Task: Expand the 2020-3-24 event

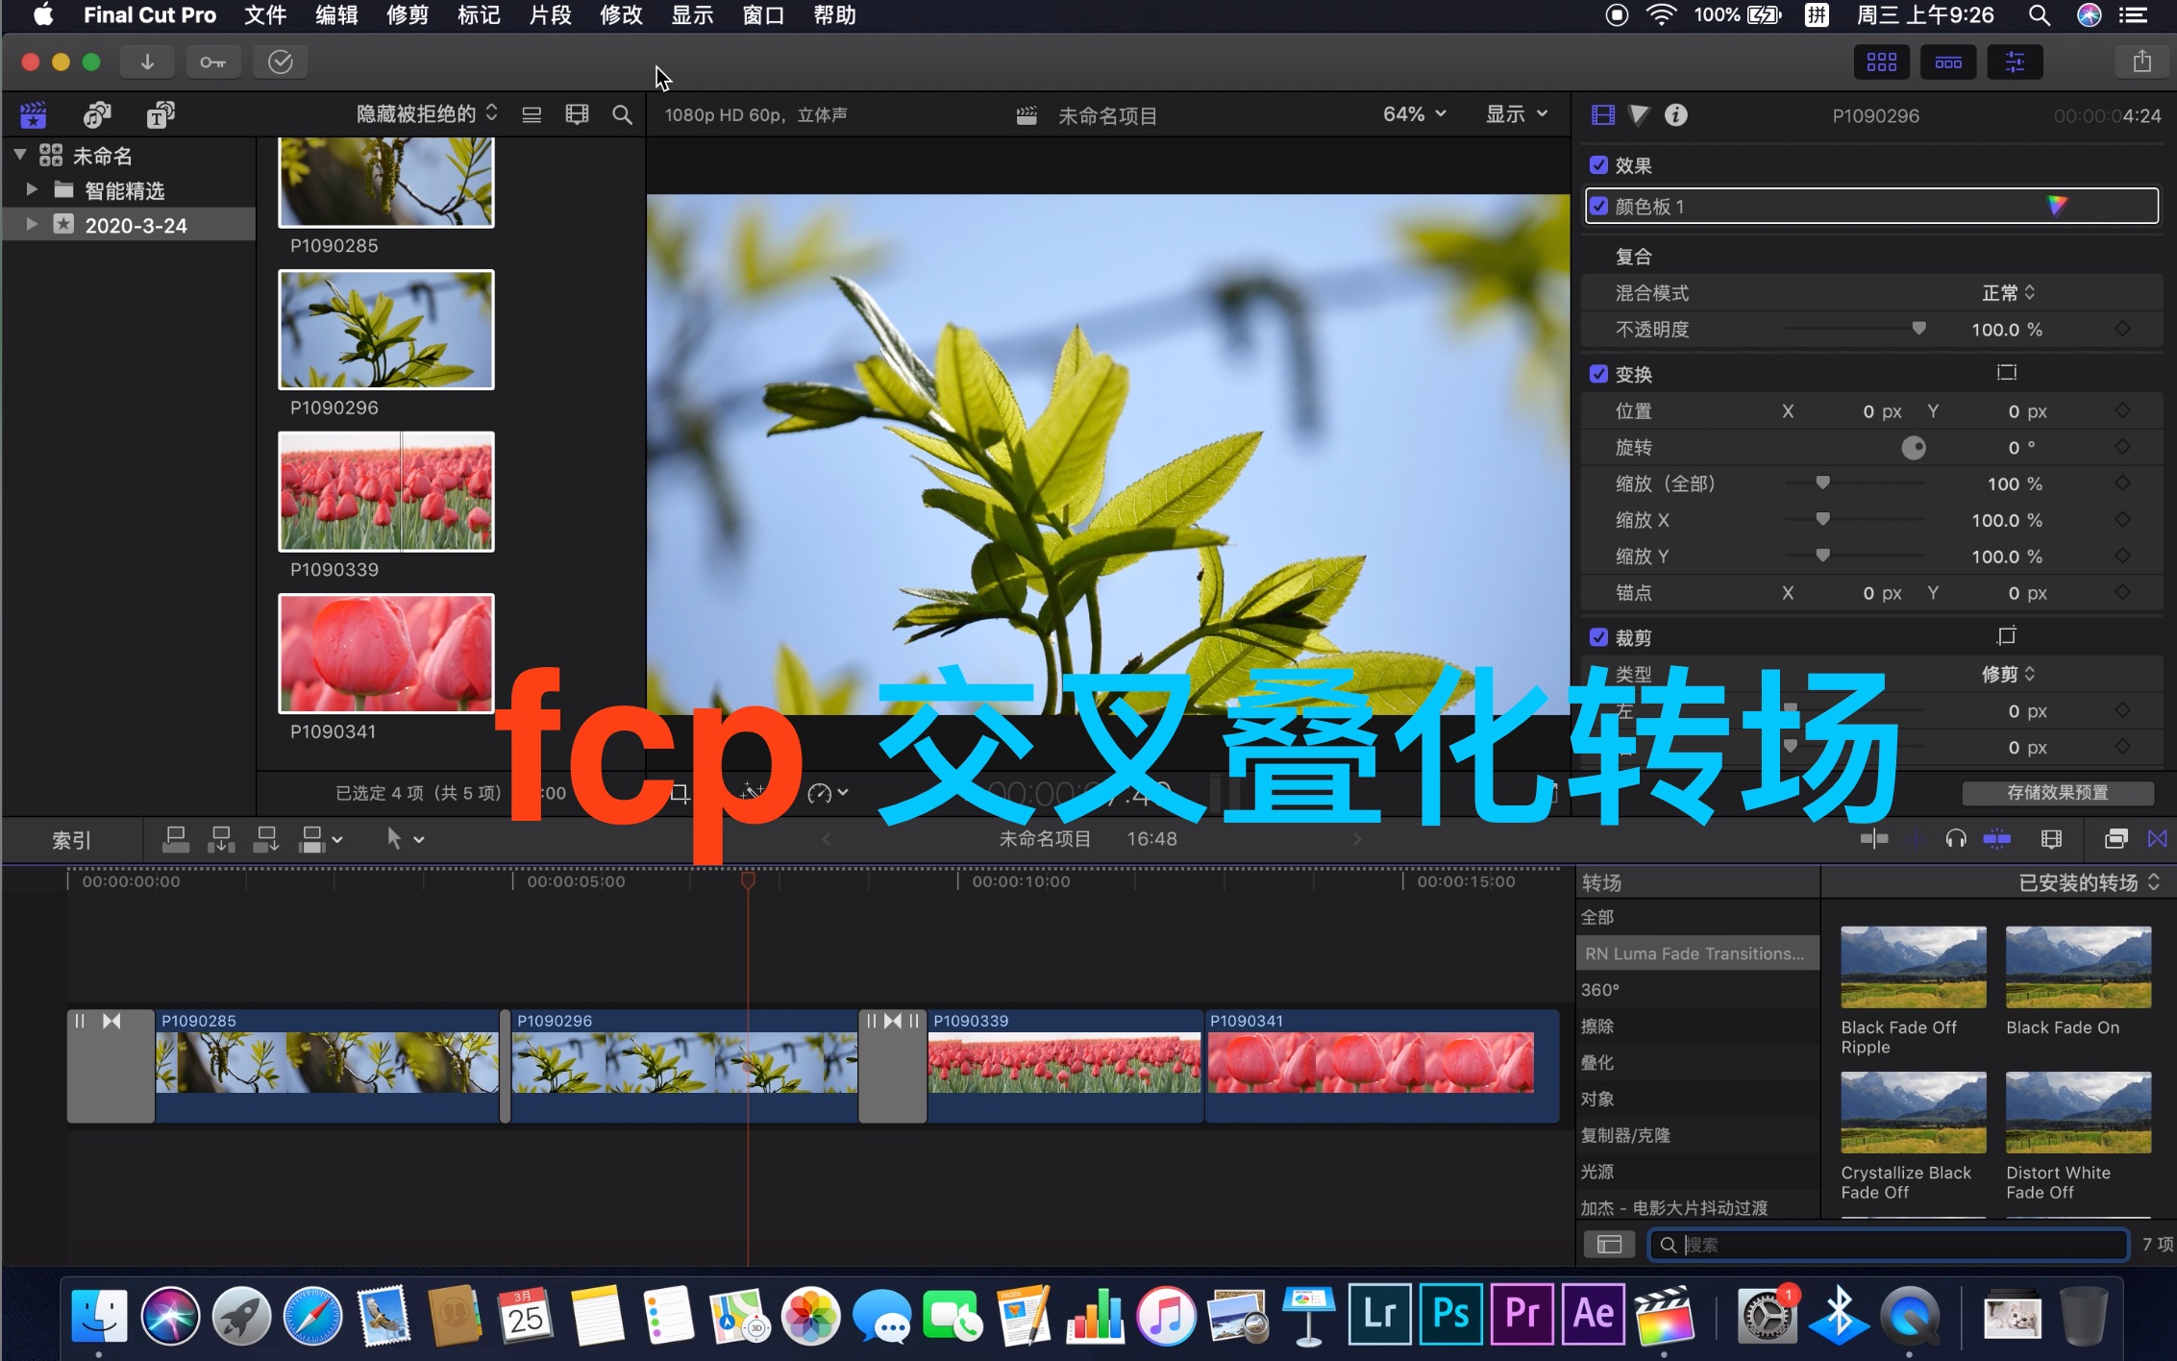Action: pyautogui.click(x=32, y=225)
